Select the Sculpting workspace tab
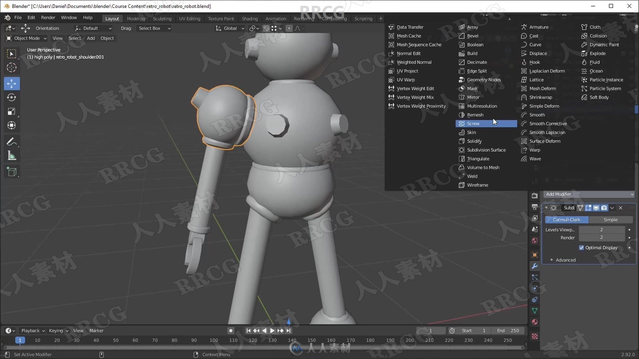The image size is (639, 359). coord(162,18)
